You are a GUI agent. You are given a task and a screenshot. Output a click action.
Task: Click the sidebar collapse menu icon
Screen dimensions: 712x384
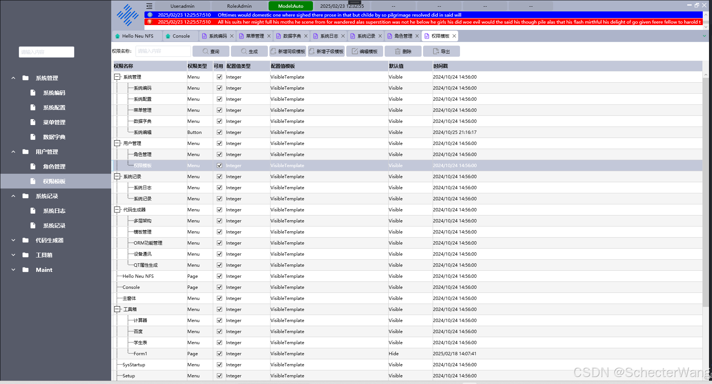(x=149, y=6)
